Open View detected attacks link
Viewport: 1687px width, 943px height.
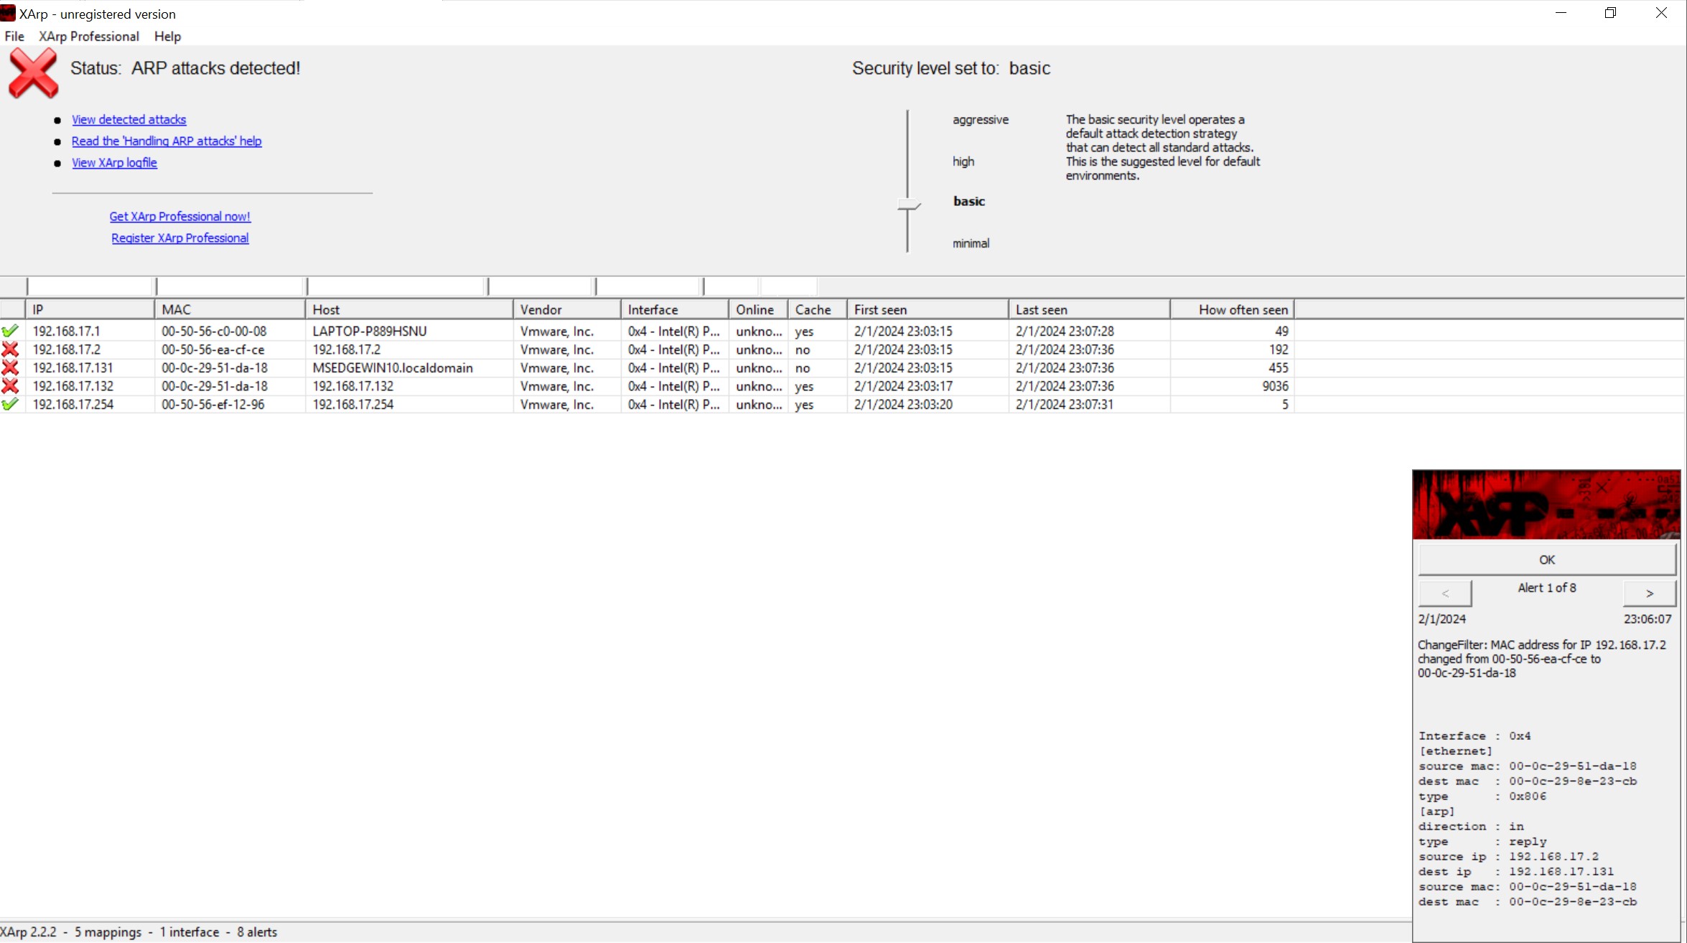(x=128, y=120)
